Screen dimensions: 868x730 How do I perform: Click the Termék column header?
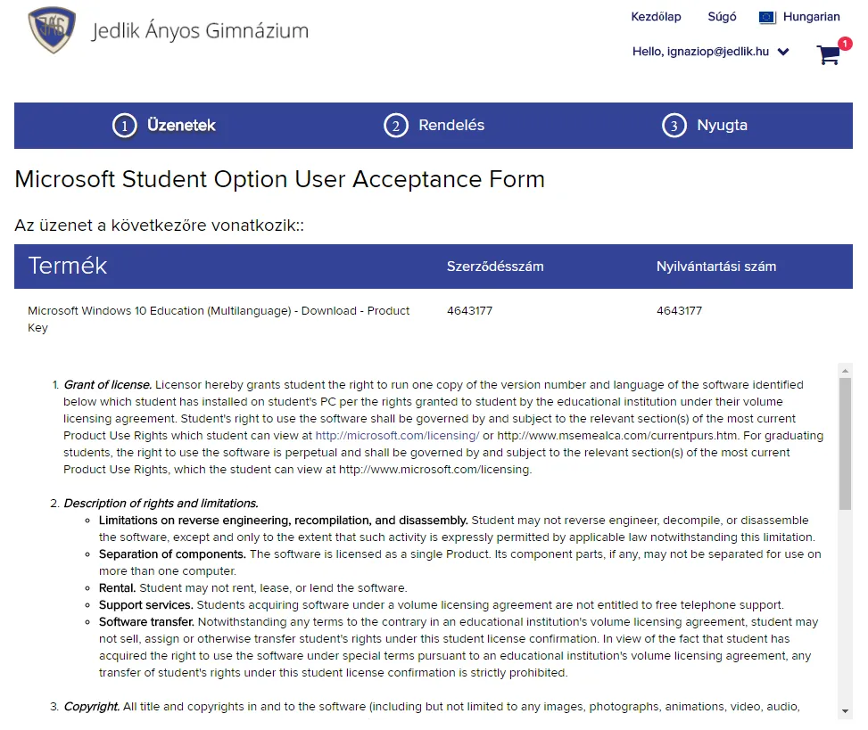point(68,266)
